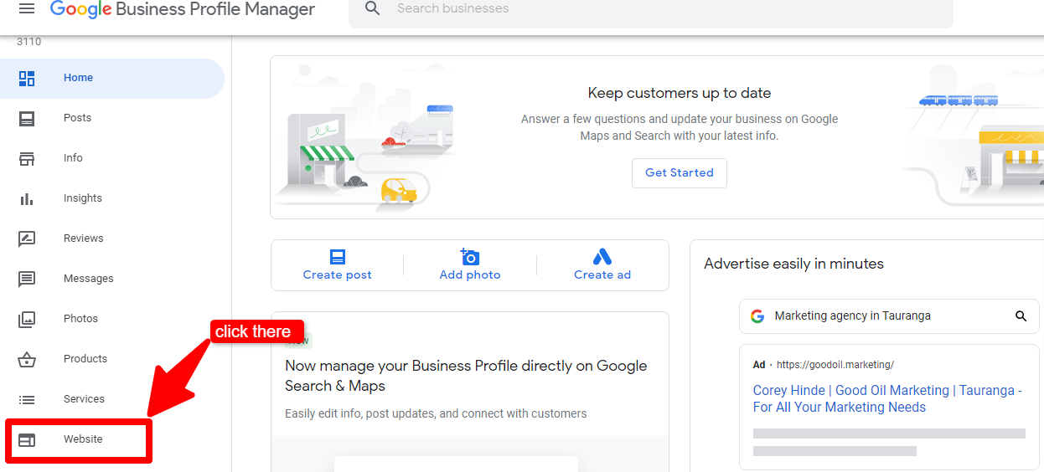This screenshot has height=472, width=1044.
Task: Click magnifier icon in ad preview search box
Action: [1021, 316]
